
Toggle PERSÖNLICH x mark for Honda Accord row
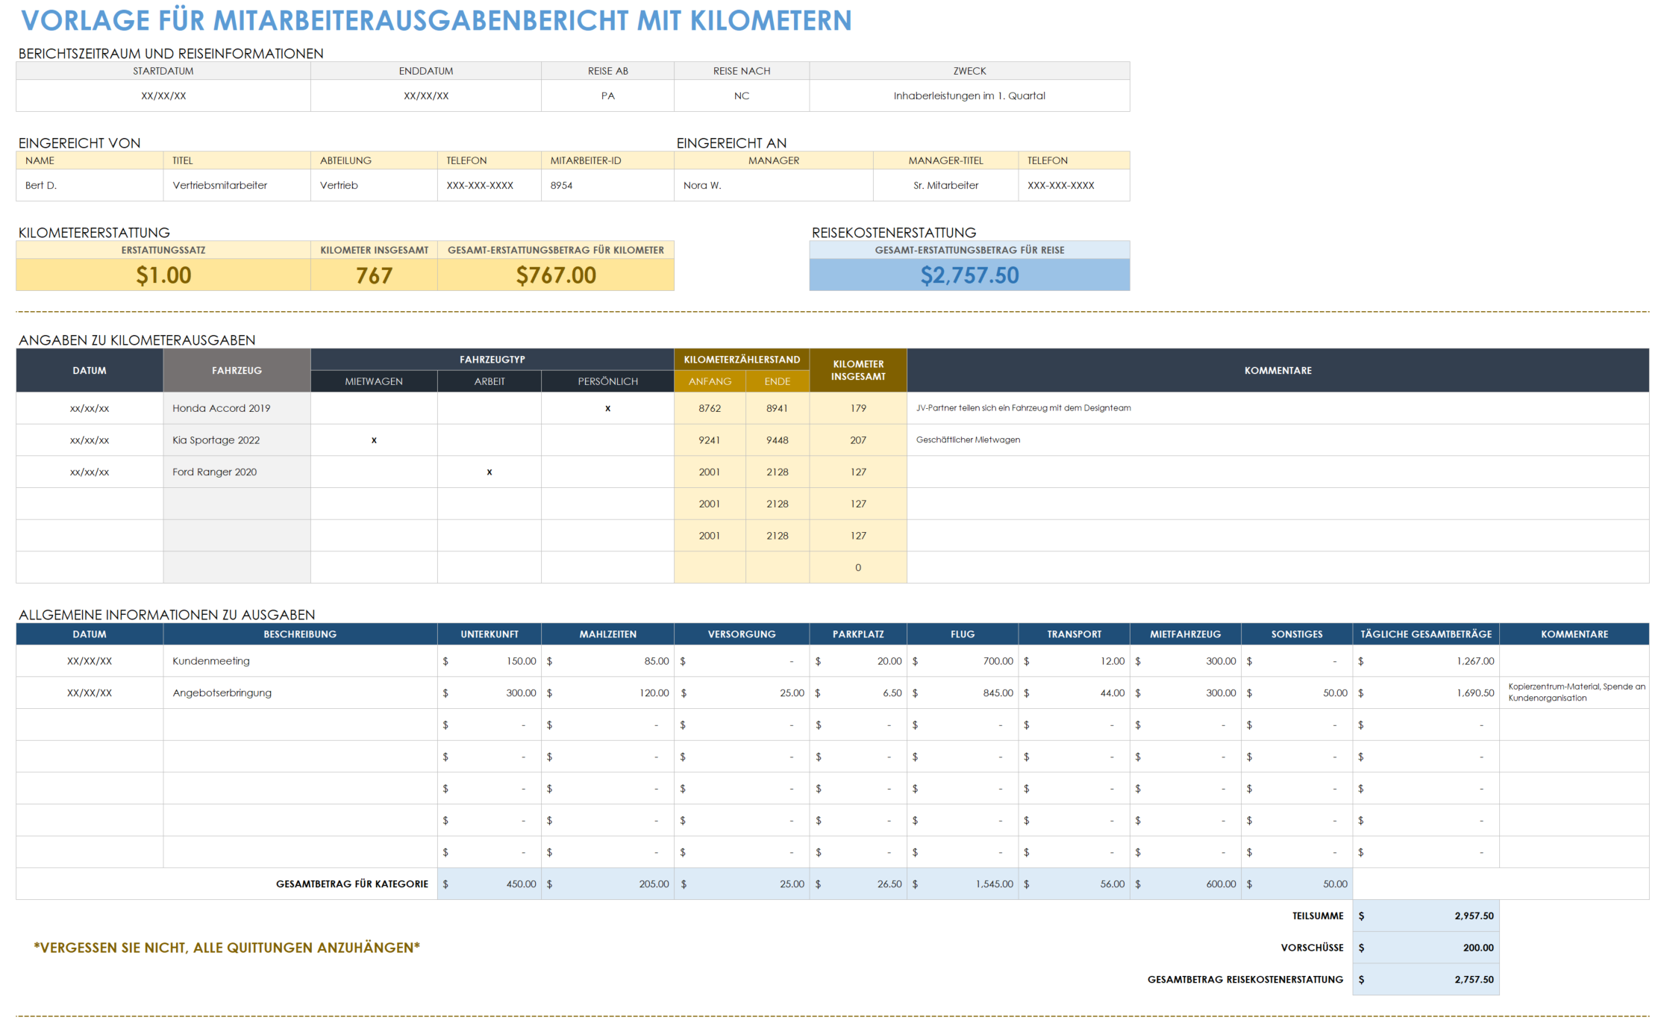(x=608, y=408)
